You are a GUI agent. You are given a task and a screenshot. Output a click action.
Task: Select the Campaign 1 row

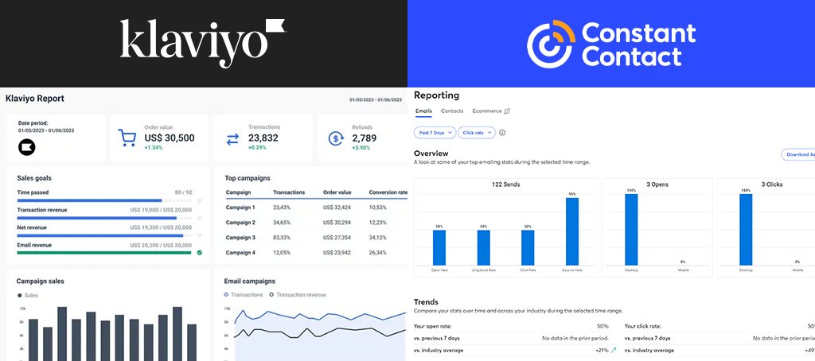coord(316,208)
